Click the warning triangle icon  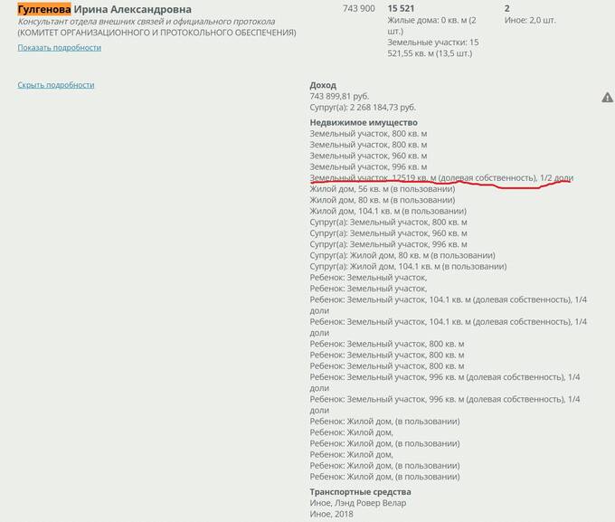click(x=607, y=97)
